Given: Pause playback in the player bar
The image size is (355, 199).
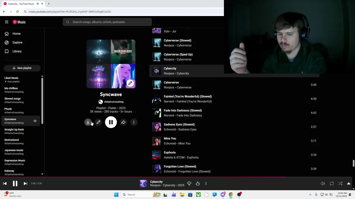Looking at the screenshot, I should (x=15, y=184).
